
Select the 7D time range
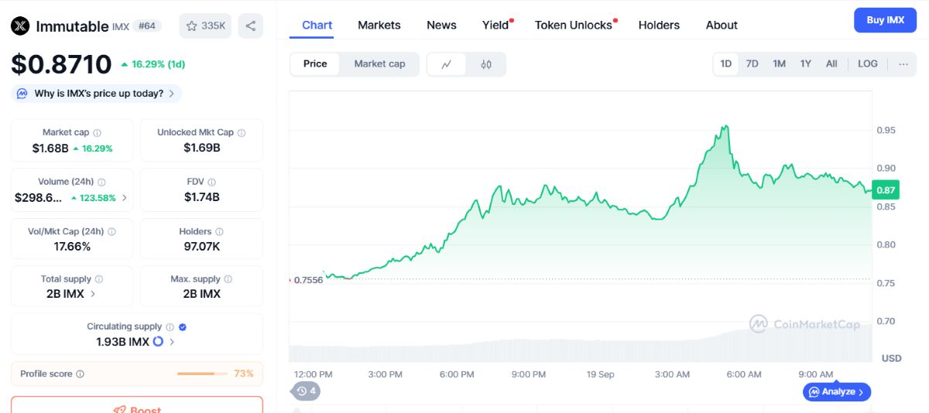pos(752,64)
